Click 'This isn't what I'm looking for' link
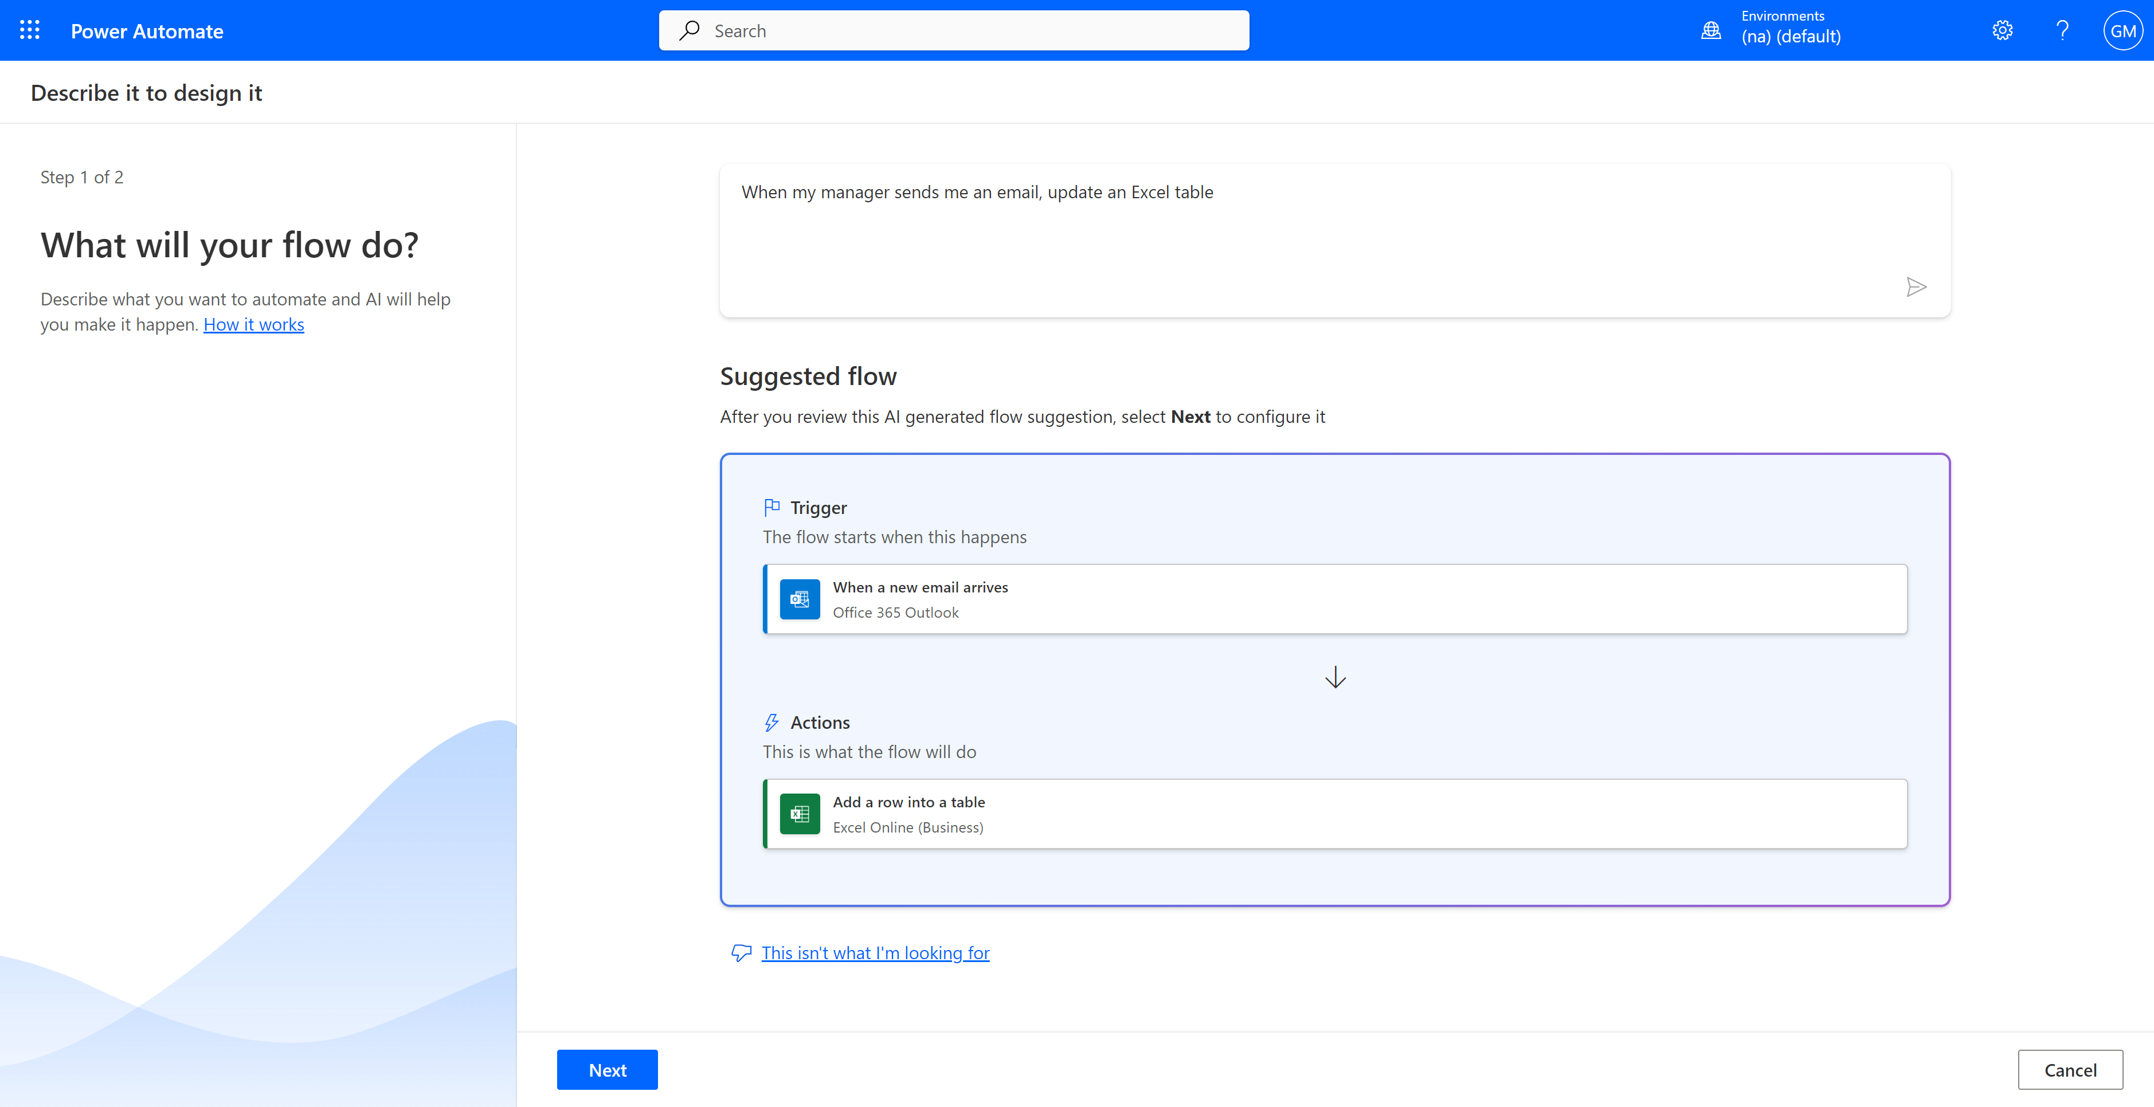The image size is (2154, 1107). tap(875, 953)
